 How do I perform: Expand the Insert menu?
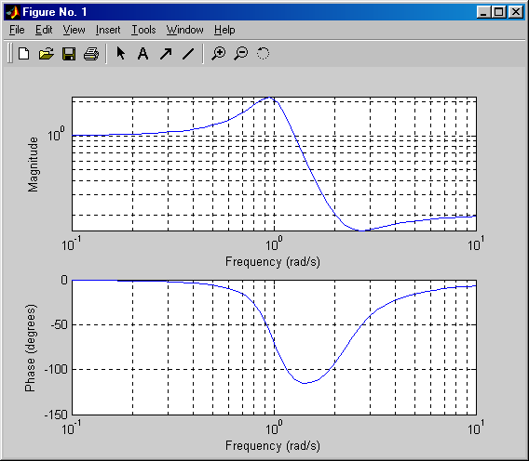coord(108,30)
